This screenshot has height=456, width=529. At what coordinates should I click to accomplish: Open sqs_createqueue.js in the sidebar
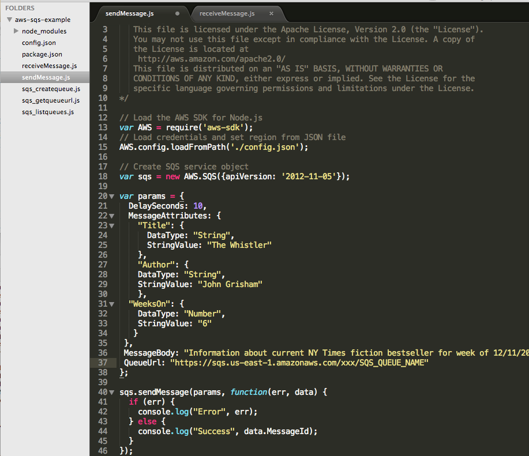pyautogui.click(x=51, y=89)
